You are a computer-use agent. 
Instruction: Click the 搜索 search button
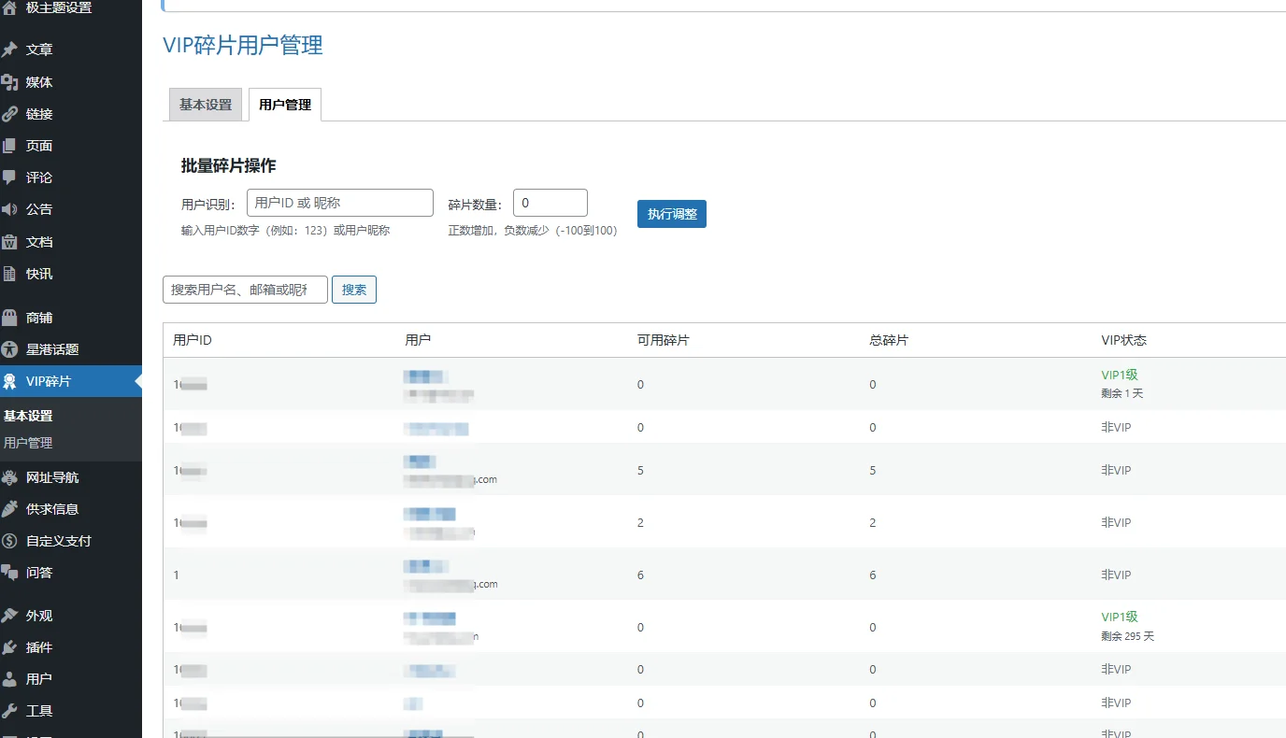[354, 290]
